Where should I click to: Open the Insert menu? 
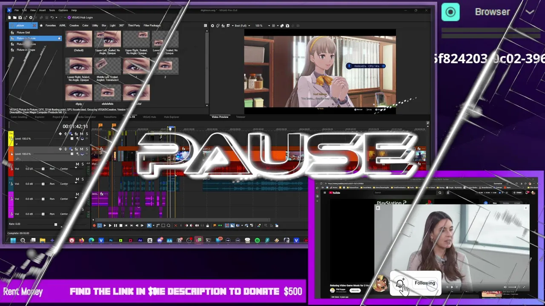click(43, 10)
